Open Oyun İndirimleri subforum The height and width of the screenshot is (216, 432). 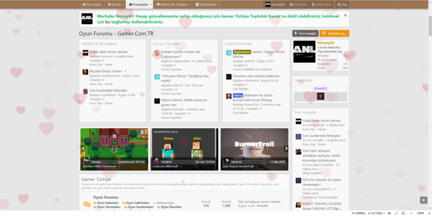(138, 203)
